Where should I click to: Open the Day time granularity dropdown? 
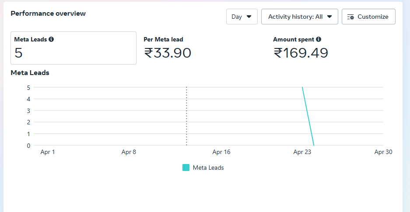(x=242, y=17)
